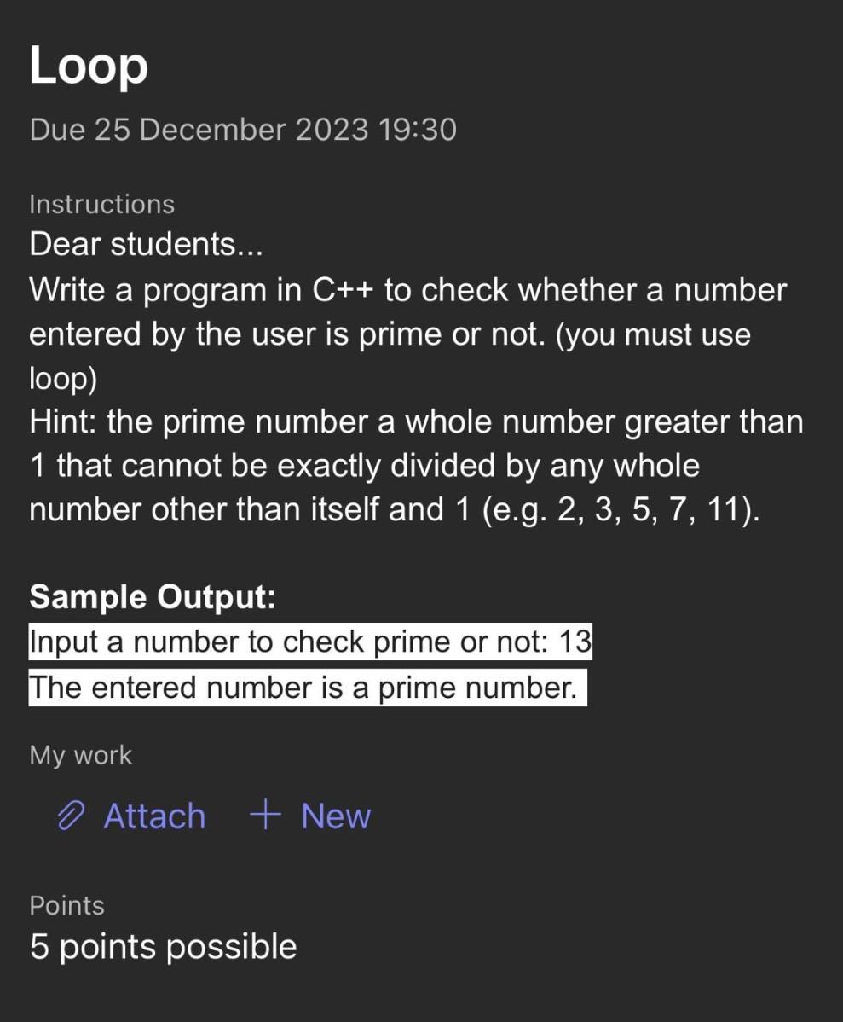
Task: Click the Points section label
Action: point(66,906)
